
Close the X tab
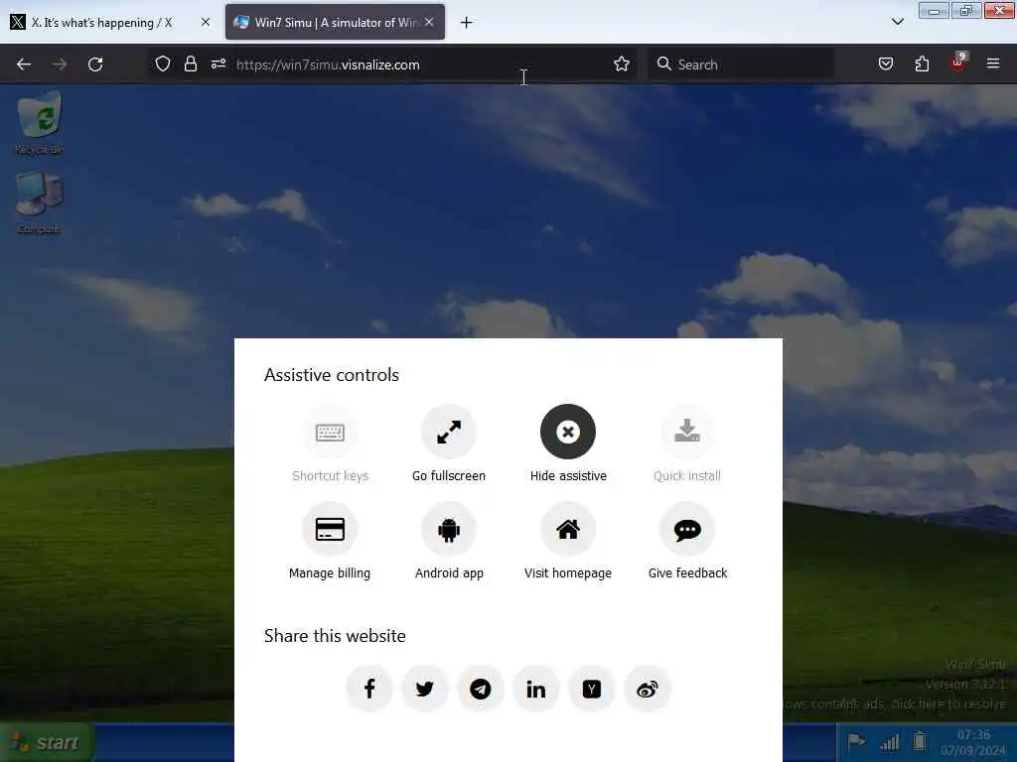pyautogui.click(x=206, y=22)
